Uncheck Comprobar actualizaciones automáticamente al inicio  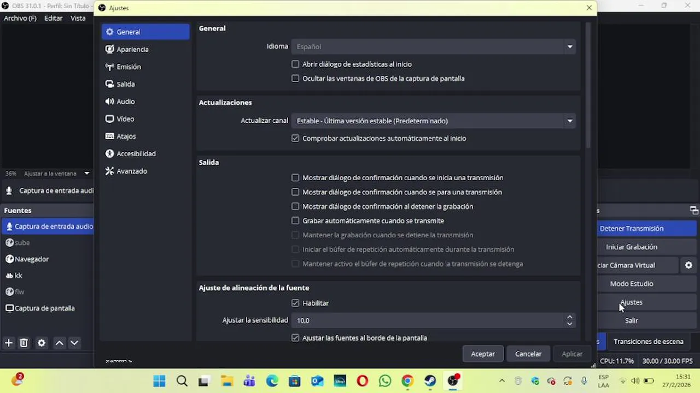click(x=295, y=139)
